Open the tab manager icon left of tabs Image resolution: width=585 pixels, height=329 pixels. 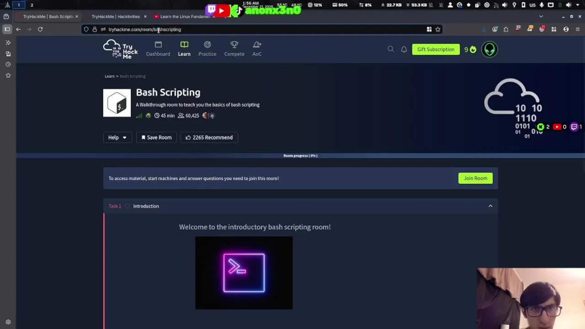[x=6, y=16]
